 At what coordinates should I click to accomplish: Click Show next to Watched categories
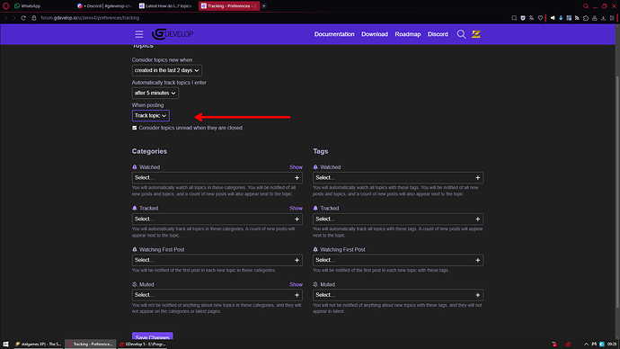point(296,167)
